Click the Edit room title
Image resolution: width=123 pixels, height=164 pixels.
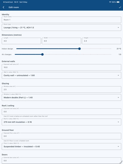pos(14,7)
